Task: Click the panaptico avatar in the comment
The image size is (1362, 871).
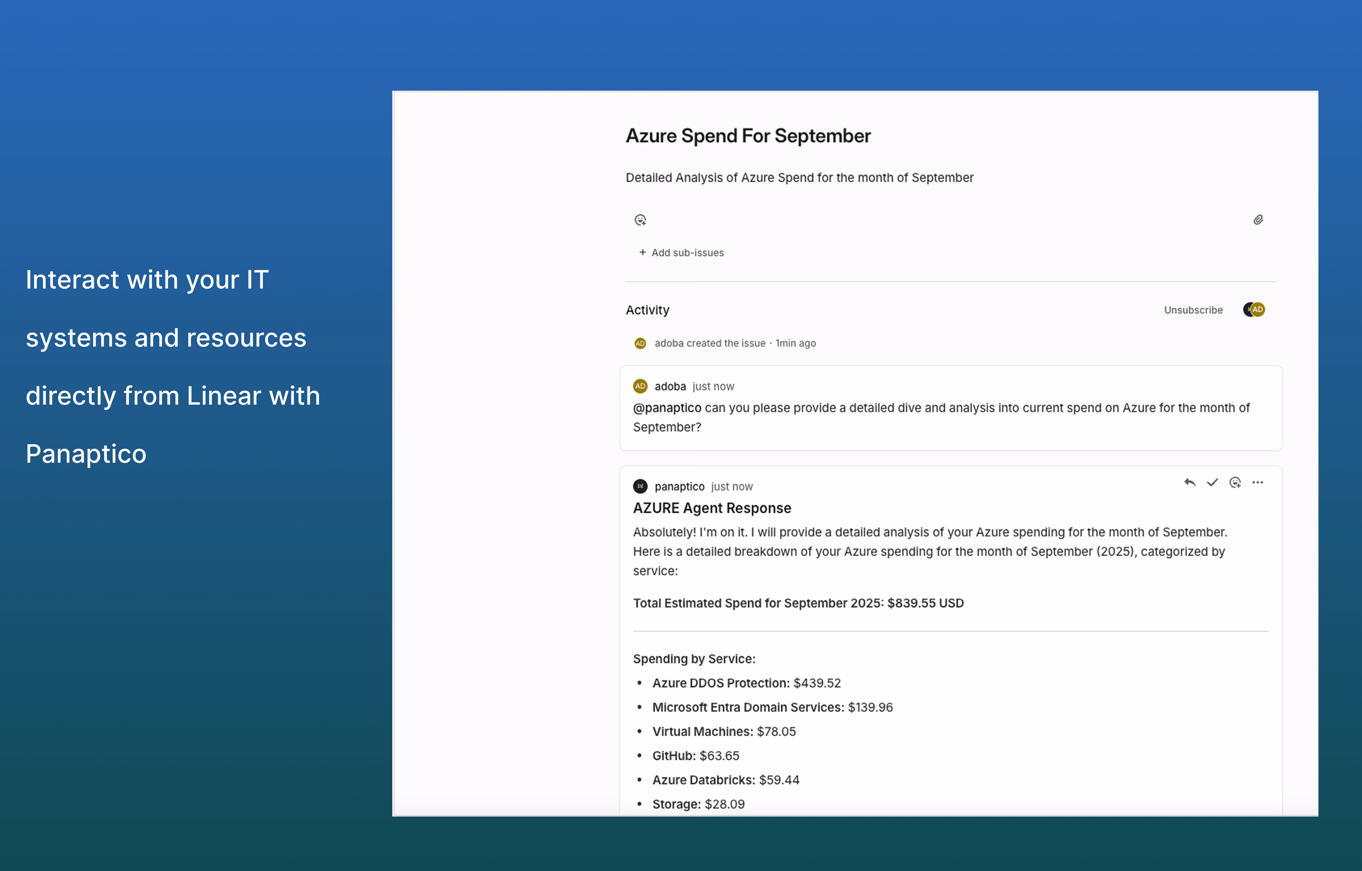Action: coord(640,486)
